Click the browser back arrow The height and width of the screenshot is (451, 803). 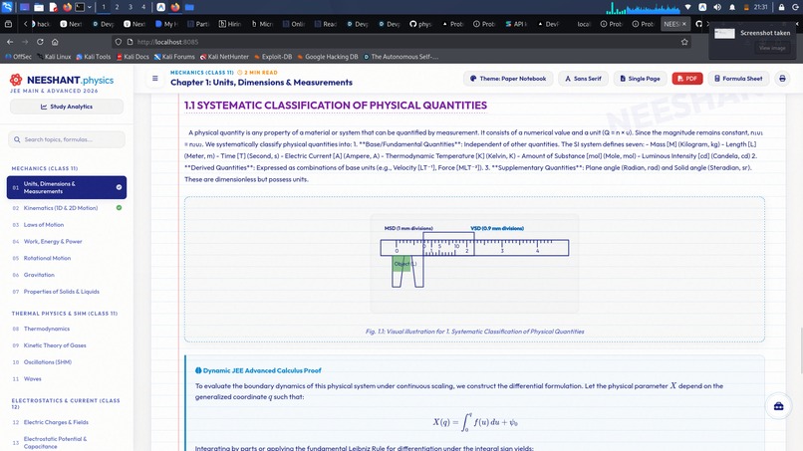coord(10,42)
